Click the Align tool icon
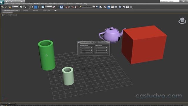Image resolution: width=188 pixels, height=106 pixels. pyautogui.click(x=101, y=7)
